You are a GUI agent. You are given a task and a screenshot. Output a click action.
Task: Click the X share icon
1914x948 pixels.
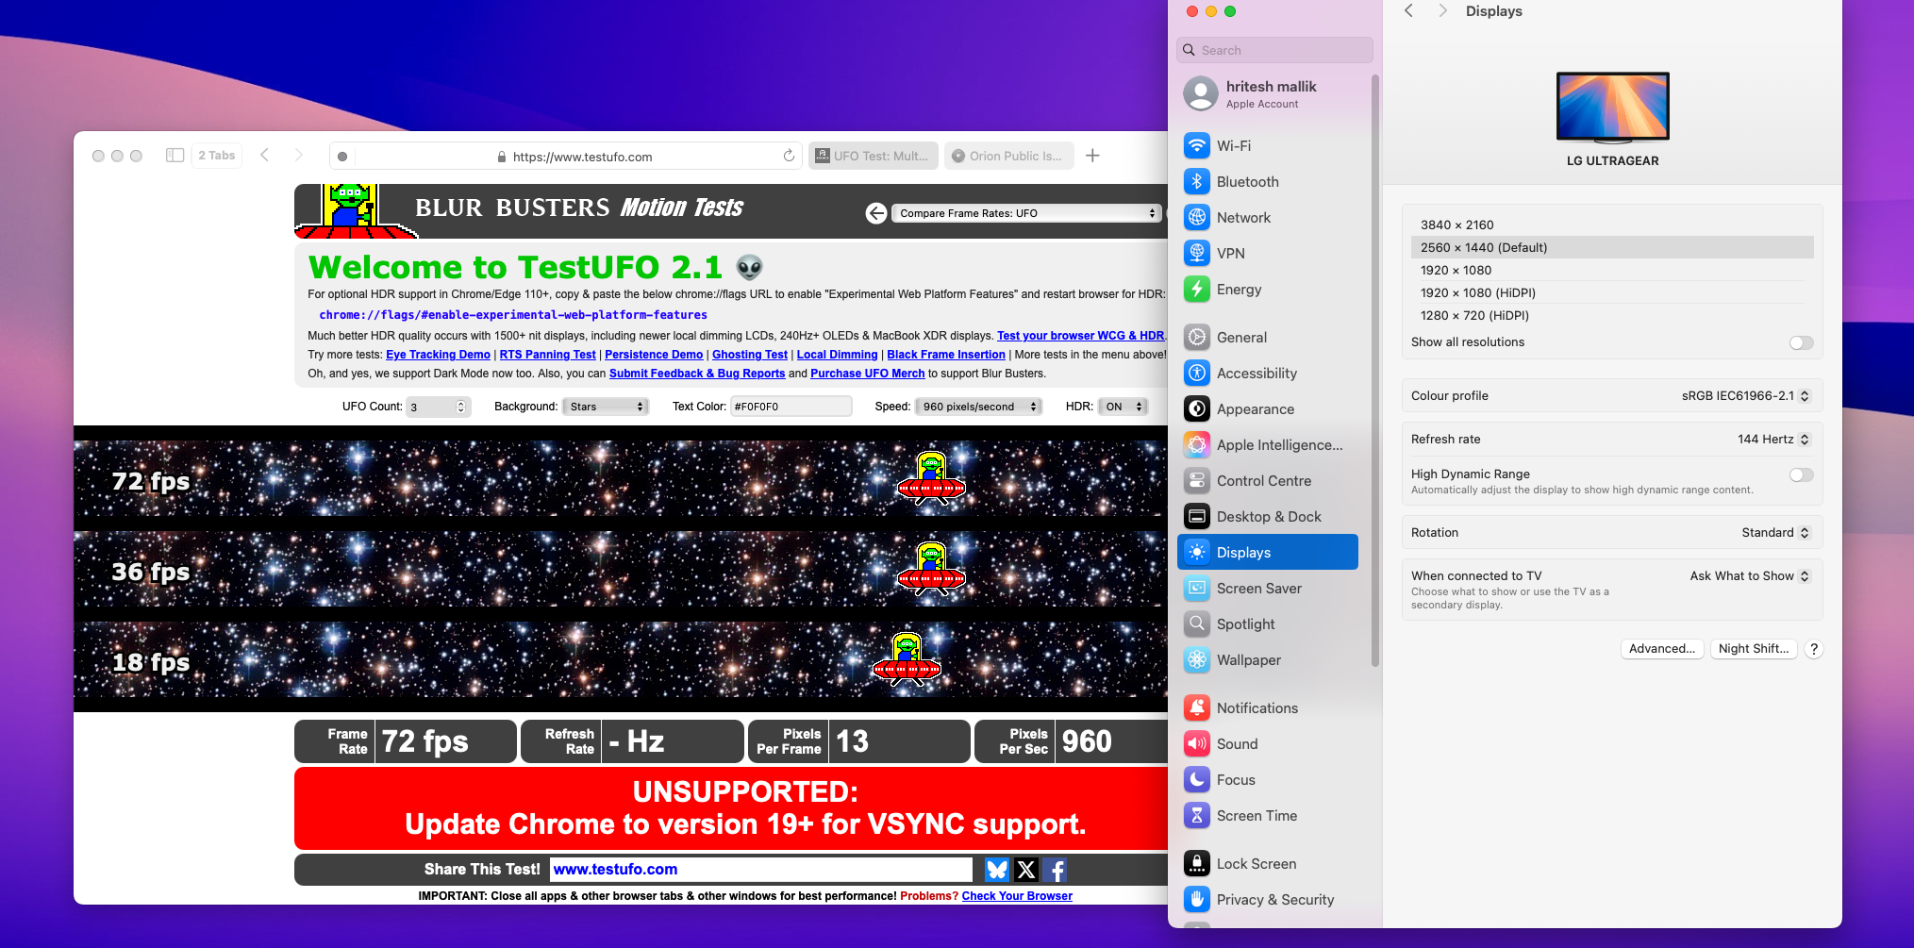click(x=1026, y=870)
